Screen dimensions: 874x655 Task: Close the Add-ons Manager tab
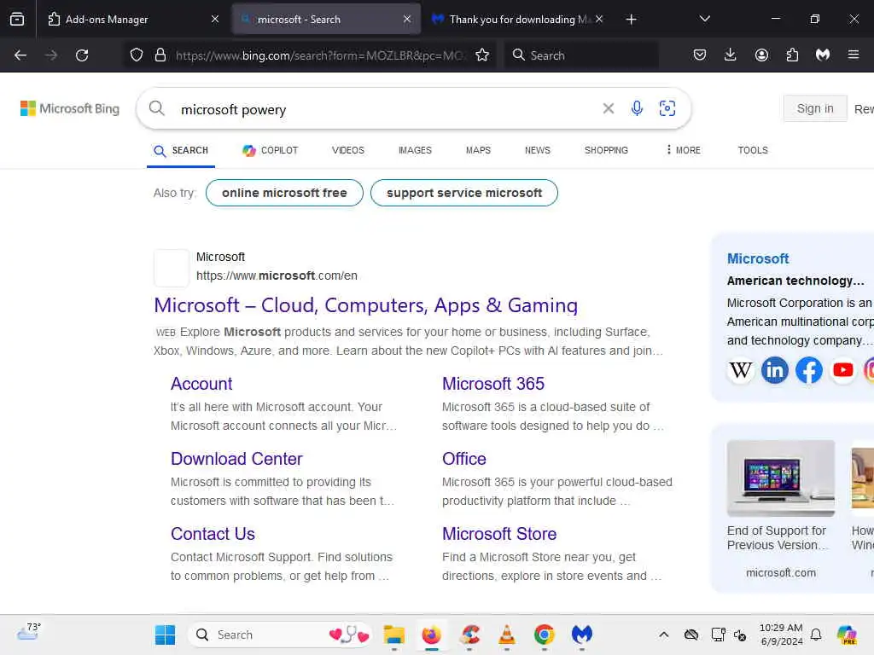click(215, 20)
